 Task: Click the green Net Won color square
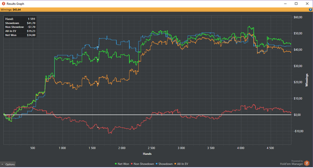(x=116, y=164)
